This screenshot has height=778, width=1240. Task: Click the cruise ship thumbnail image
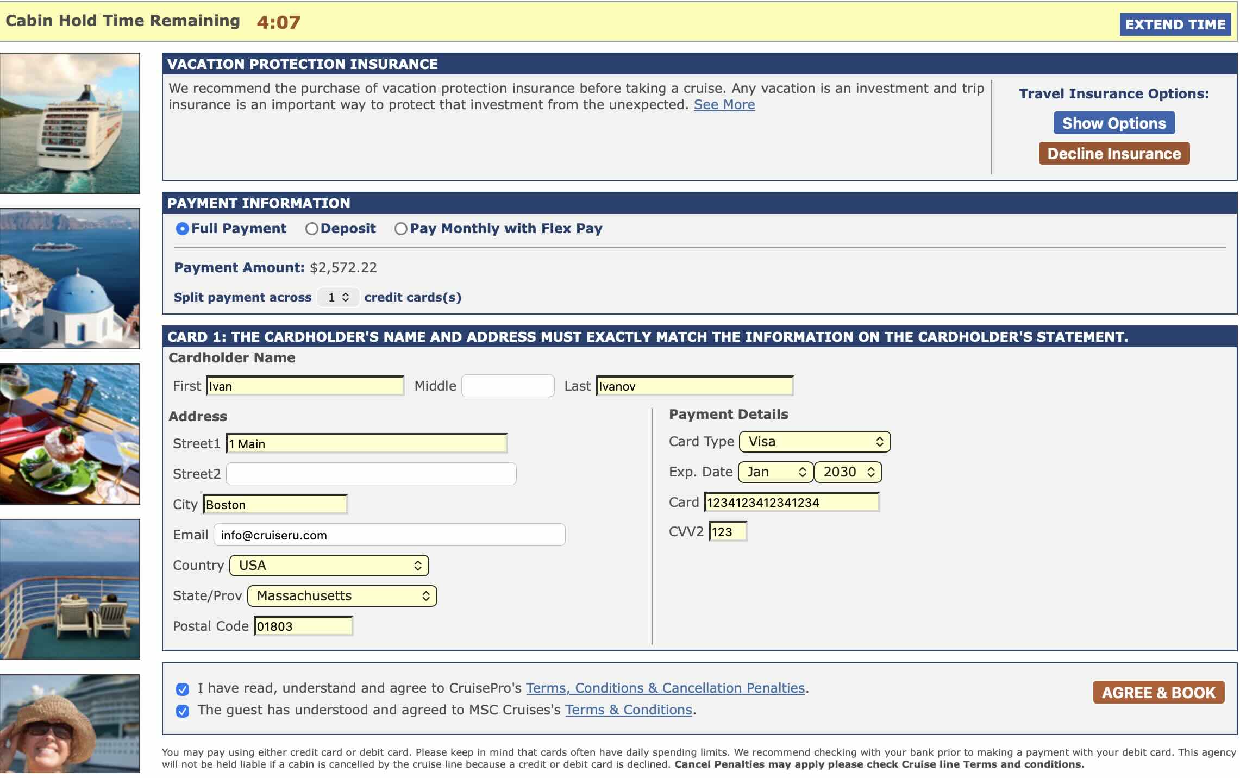coord(70,123)
